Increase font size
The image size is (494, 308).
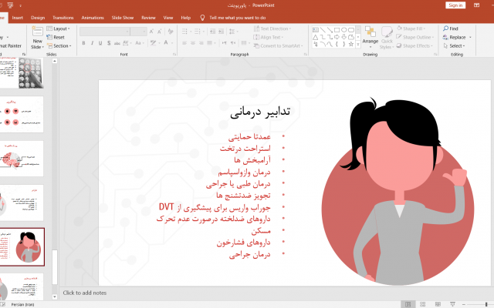coord(151,32)
